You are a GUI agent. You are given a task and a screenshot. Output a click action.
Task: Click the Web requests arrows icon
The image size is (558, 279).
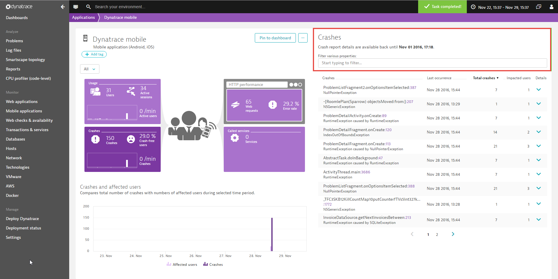(x=235, y=105)
